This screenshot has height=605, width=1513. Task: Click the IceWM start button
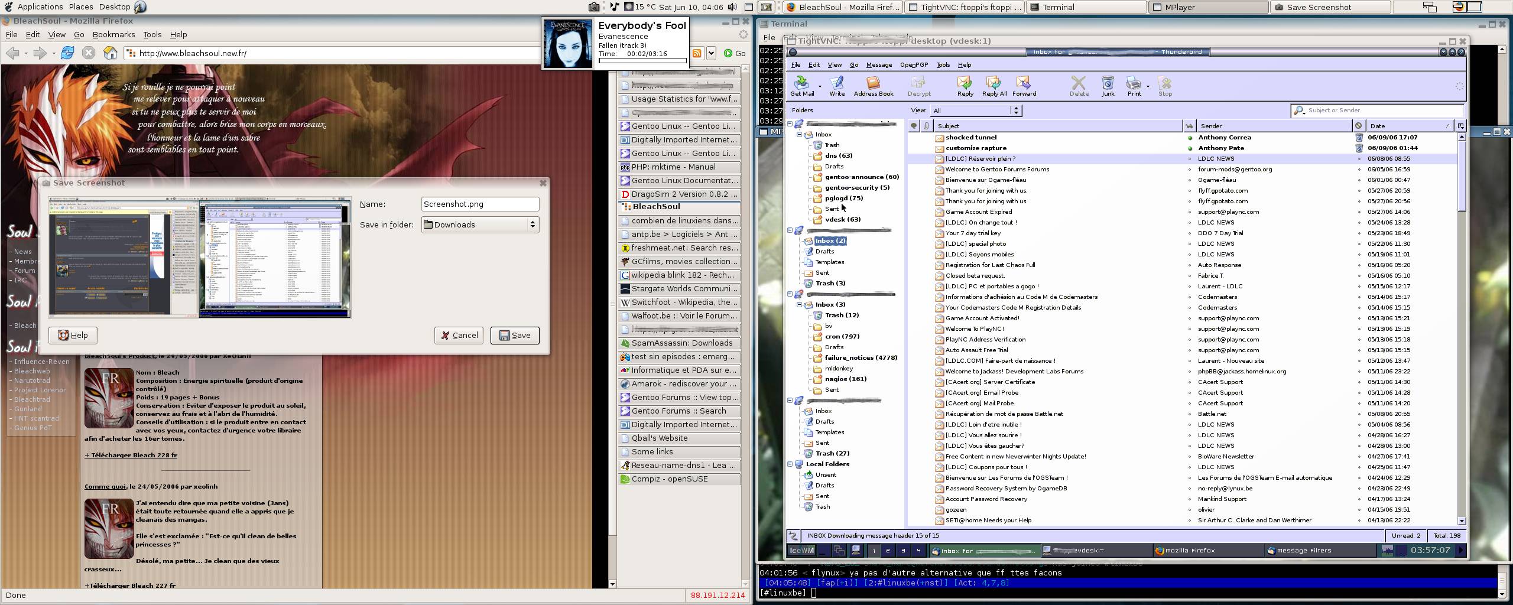(x=801, y=551)
